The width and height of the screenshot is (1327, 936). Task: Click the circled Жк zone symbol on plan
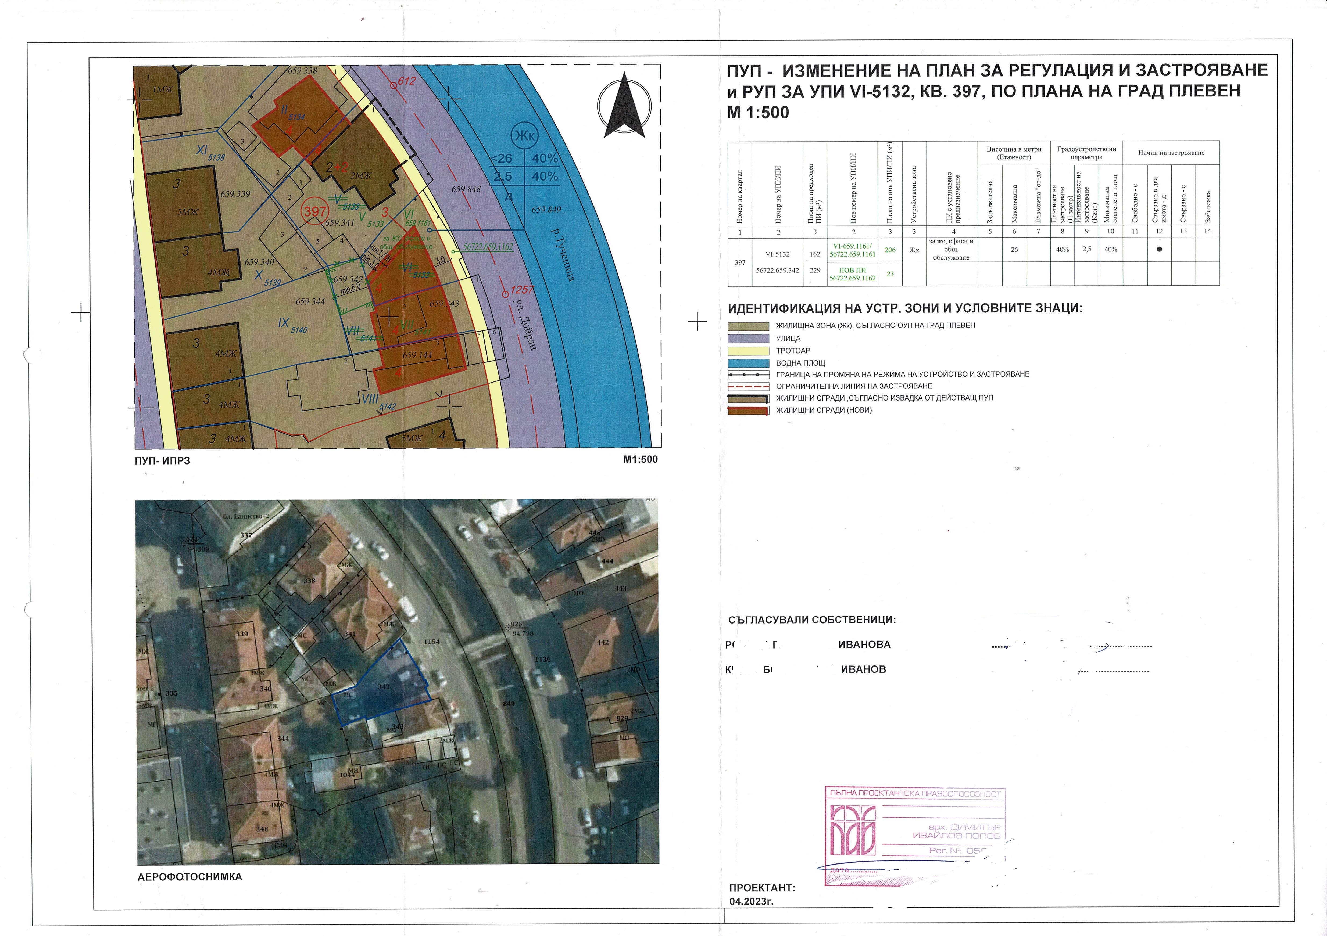coord(525,136)
